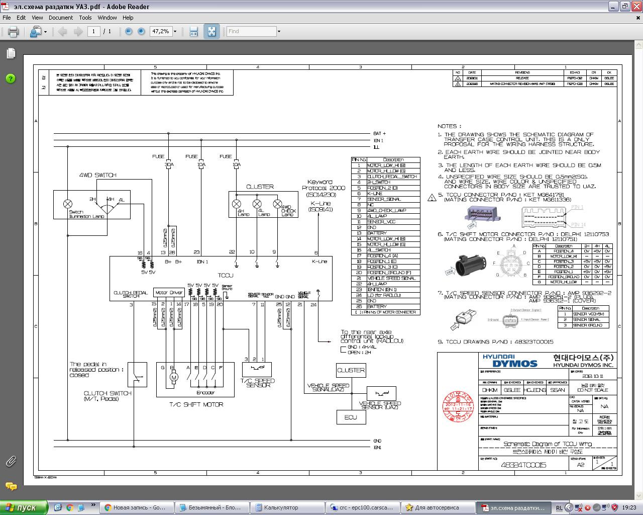Expand the collaboration tool dropdown arrow

click(45, 32)
